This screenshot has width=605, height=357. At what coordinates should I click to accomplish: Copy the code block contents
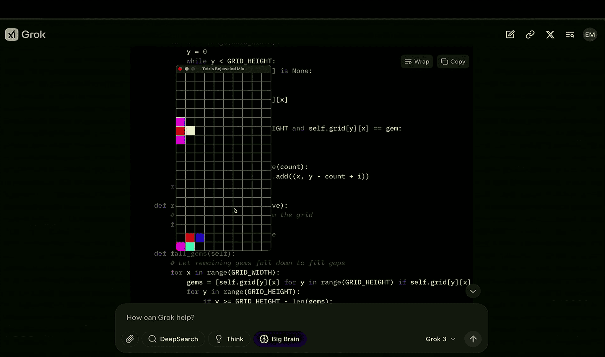(453, 62)
